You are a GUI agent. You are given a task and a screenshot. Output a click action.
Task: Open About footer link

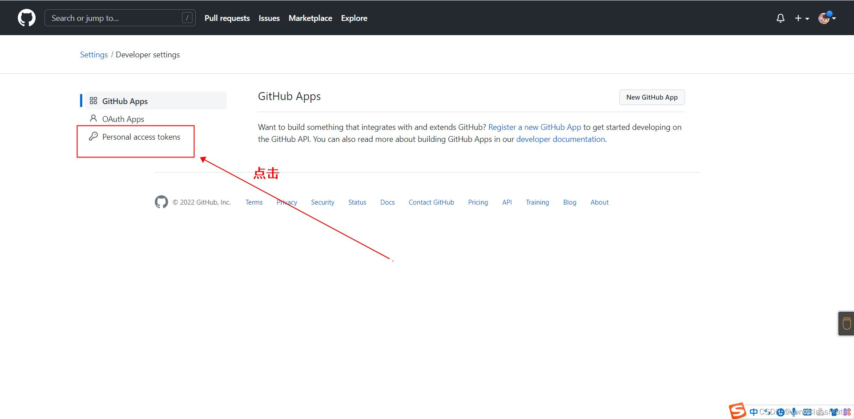coord(600,202)
